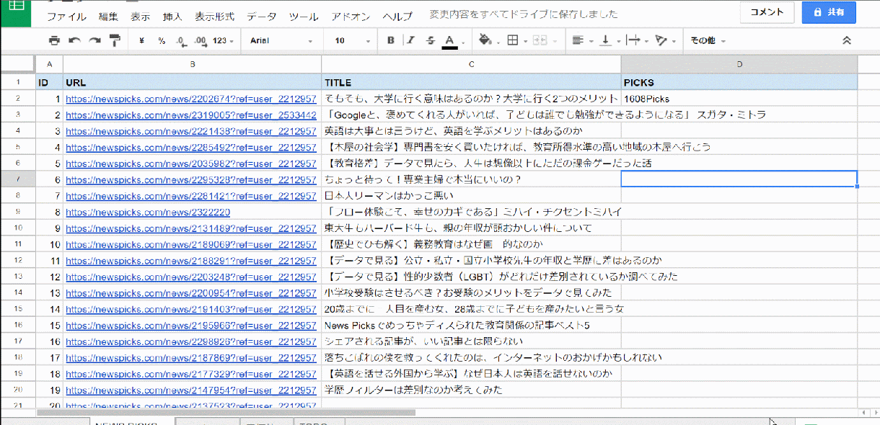Redo the last undone action
This screenshot has width=880, height=425.
point(94,40)
